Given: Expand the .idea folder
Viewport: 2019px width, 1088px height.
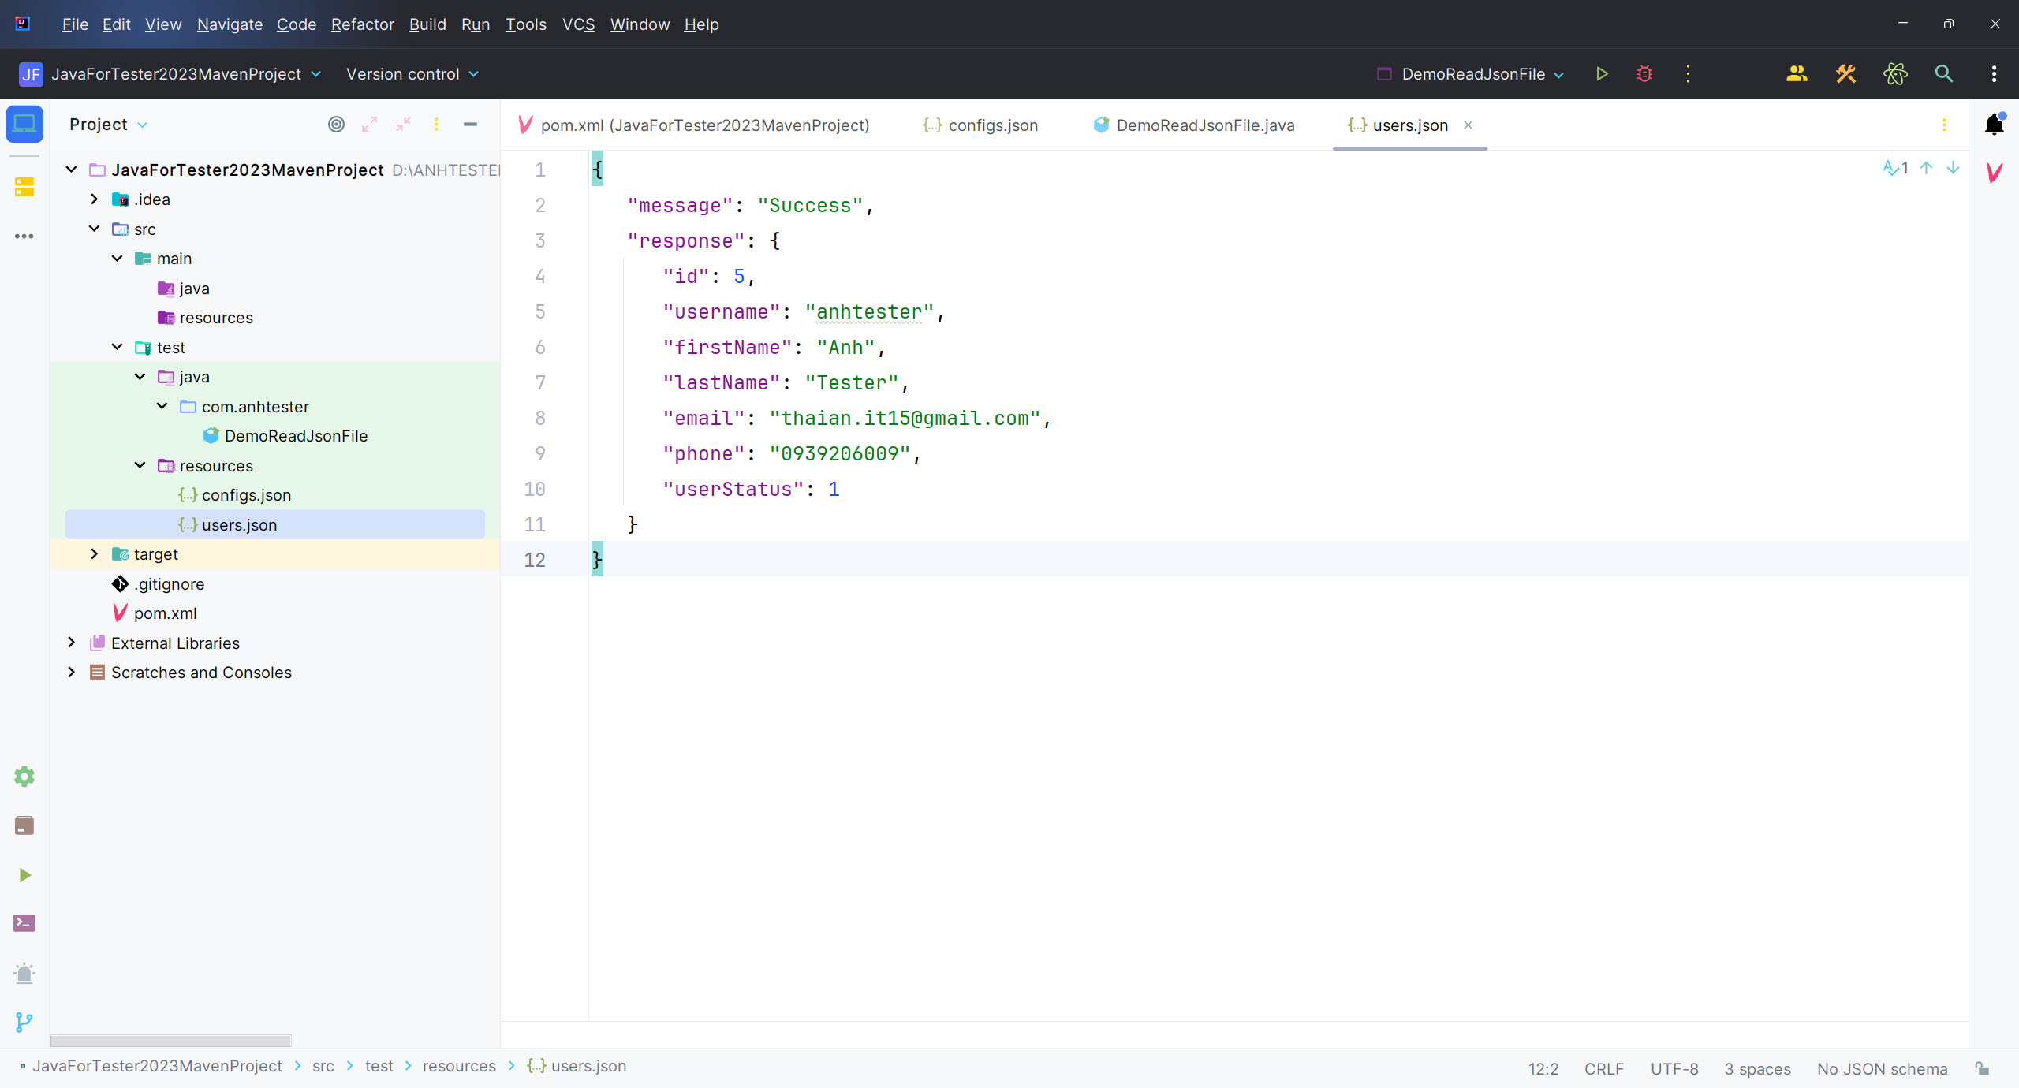Looking at the screenshot, I should tap(94, 199).
